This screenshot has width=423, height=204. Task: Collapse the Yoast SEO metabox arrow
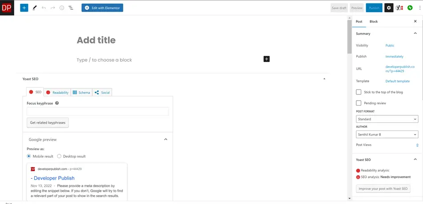pos(324,79)
